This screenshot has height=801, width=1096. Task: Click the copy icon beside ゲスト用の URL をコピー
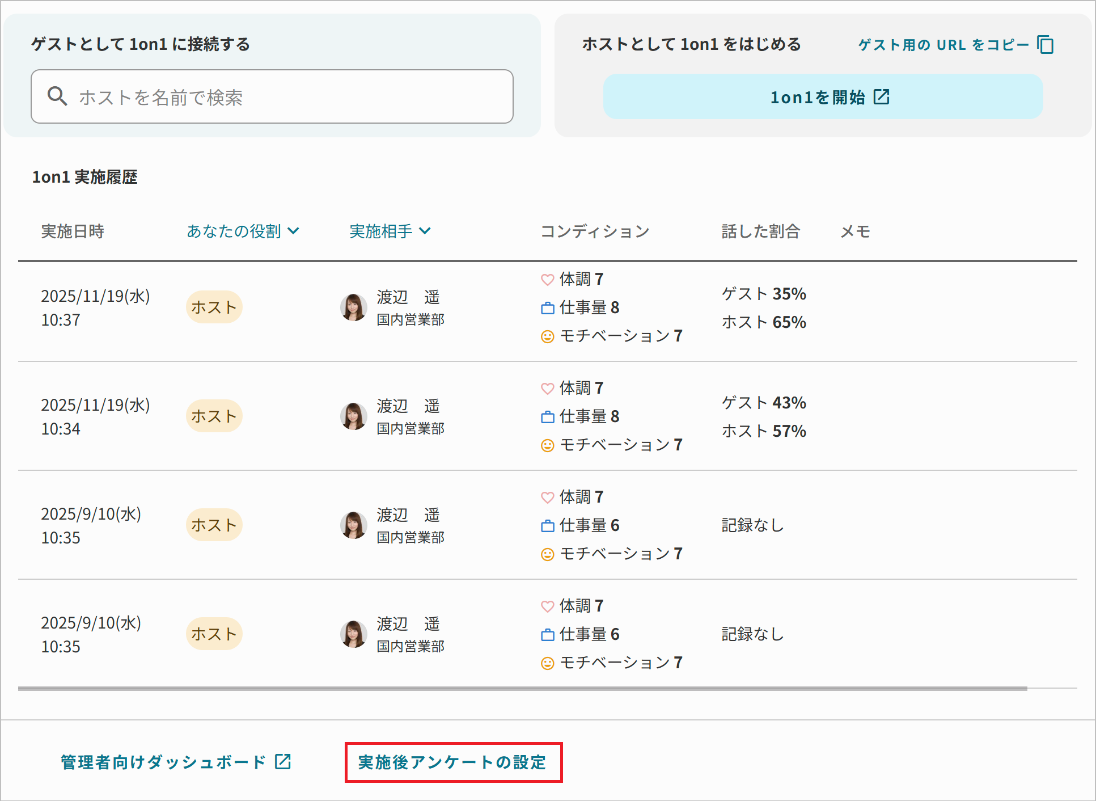[1045, 45]
